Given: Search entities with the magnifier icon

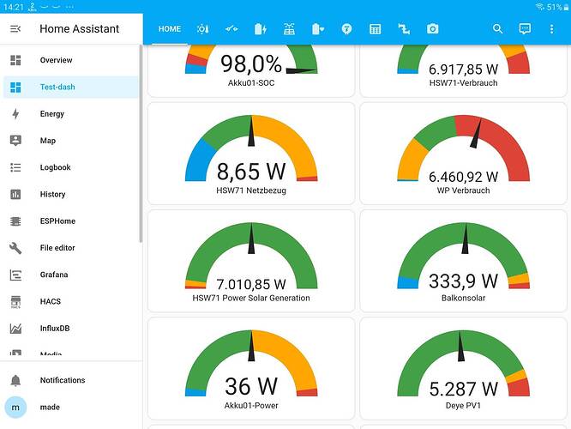Looking at the screenshot, I should 497,29.
